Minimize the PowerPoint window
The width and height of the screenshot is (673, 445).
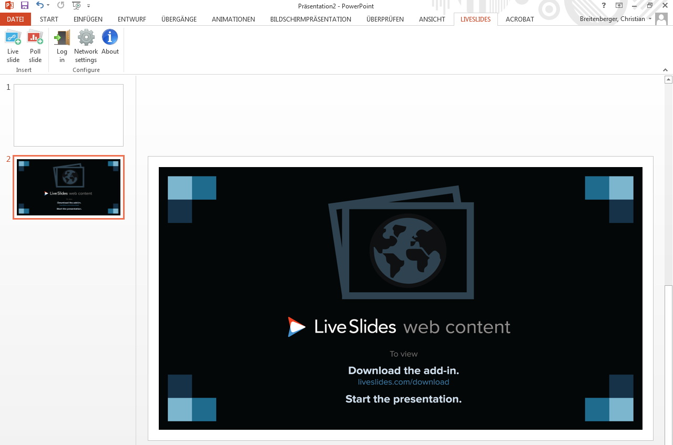click(635, 5)
